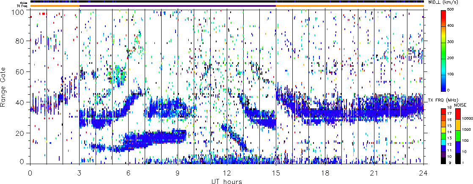
Task: Select the "12" tick label on the UT hours axis
Action: [x=227, y=172]
